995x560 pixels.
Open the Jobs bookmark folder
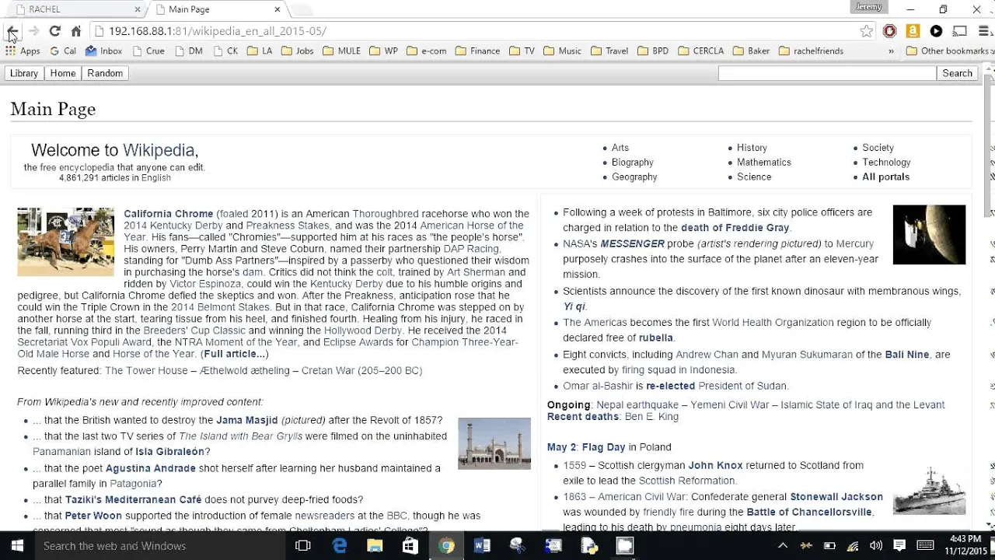click(x=297, y=51)
